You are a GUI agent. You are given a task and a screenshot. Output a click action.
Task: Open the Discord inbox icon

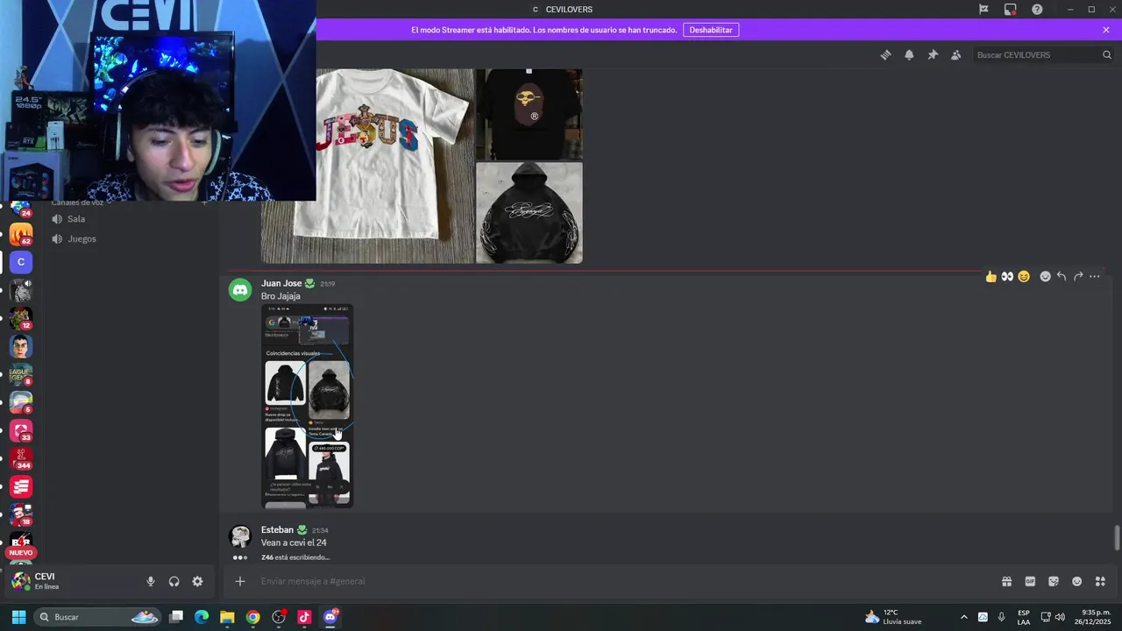[1011, 10]
